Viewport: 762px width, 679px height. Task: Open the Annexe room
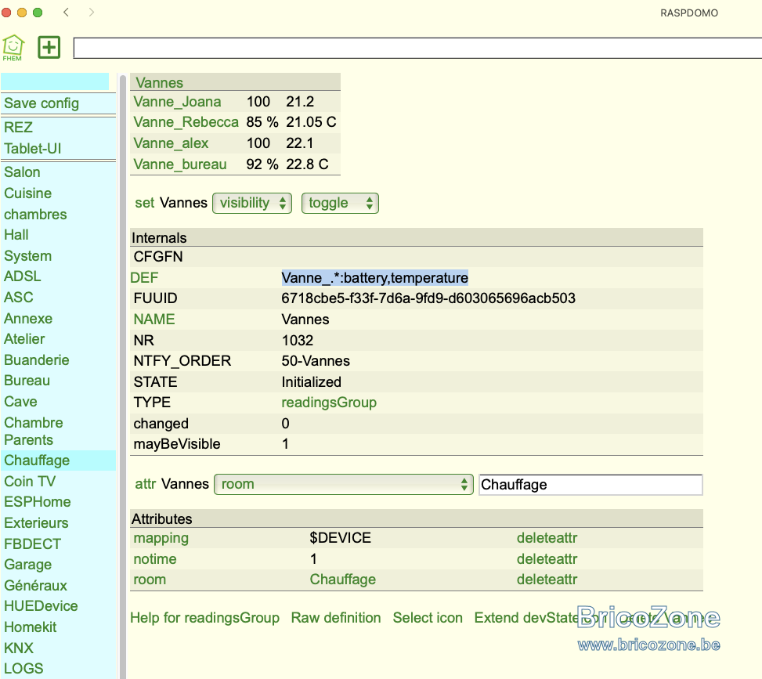point(28,319)
